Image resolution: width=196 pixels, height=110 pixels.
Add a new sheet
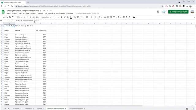point(5,108)
